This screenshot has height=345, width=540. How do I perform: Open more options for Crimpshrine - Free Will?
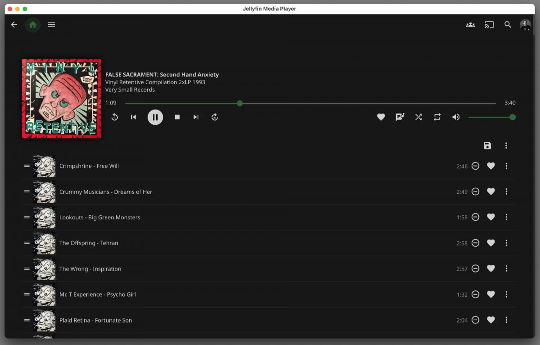[506, 166]
